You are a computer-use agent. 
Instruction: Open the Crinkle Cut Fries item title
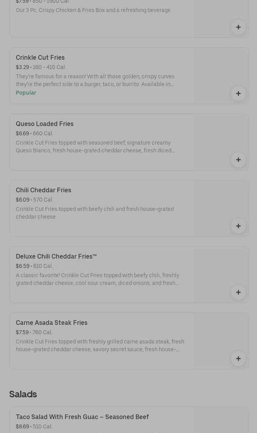40,57
